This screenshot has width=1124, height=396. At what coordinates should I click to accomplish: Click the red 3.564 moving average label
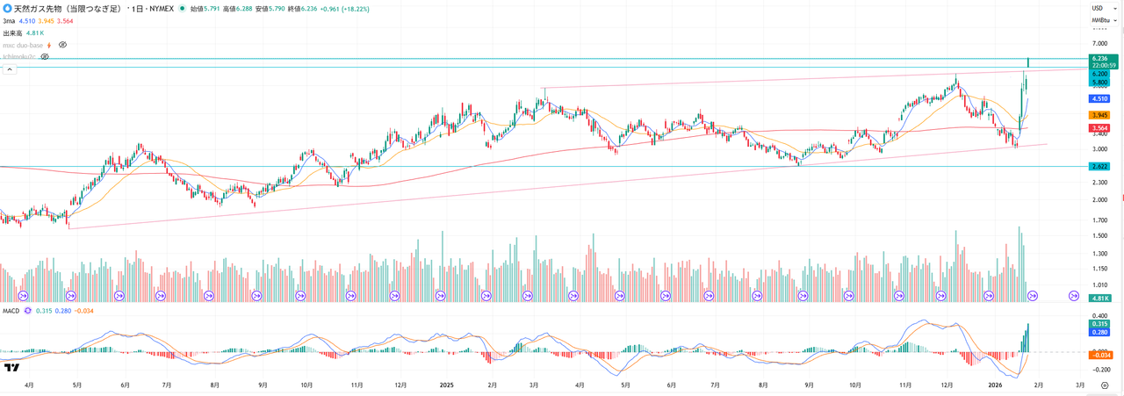(1099, 127)
